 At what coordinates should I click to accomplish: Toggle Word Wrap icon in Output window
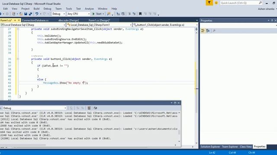coord(95,108)
